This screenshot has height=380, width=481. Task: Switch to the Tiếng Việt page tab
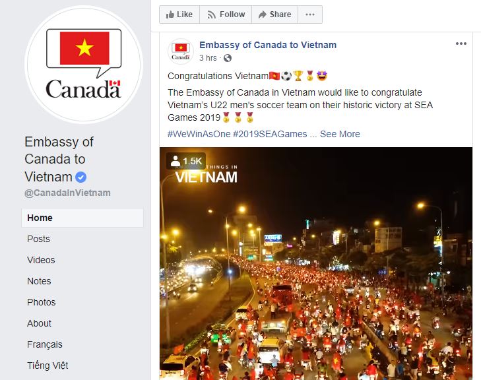(x=48, y=365)
